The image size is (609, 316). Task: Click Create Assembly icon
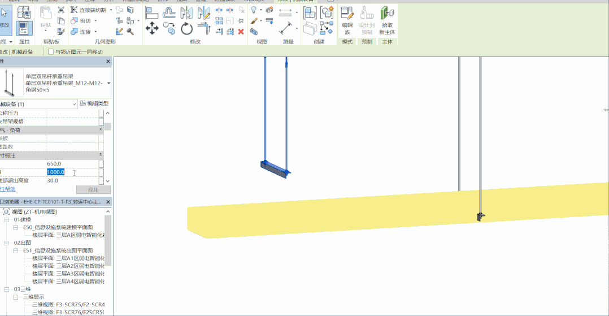coord(310,13)
